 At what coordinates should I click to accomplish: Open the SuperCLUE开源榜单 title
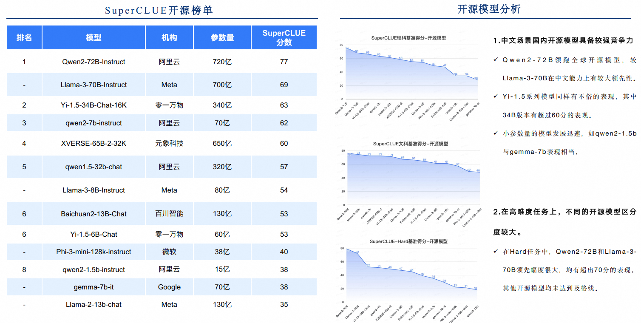tap(159, 10)
